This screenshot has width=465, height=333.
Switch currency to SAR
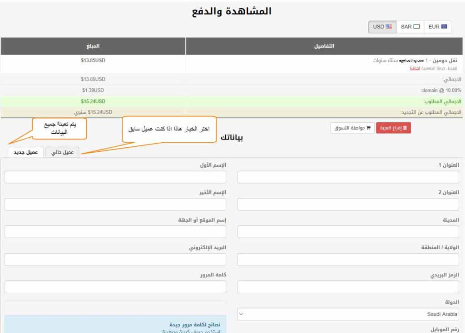pos(410,27)
